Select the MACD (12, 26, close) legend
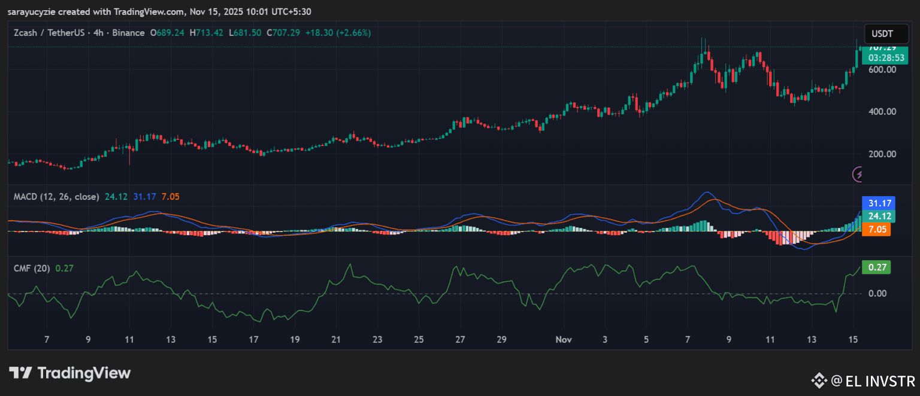The image size is (920, 396). point(56,196)
